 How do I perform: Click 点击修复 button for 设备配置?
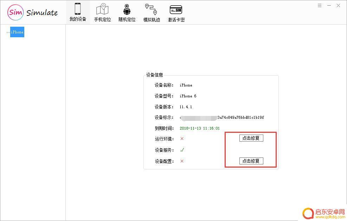[x=251, y=161]
